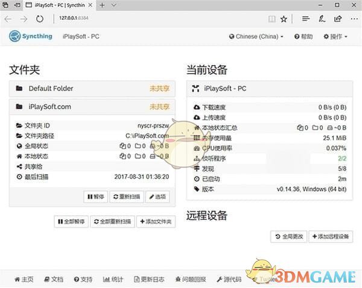Open 问题回报 bug report footer link
Viewport: 362px width, 288px height.
[x=191, y=280]
